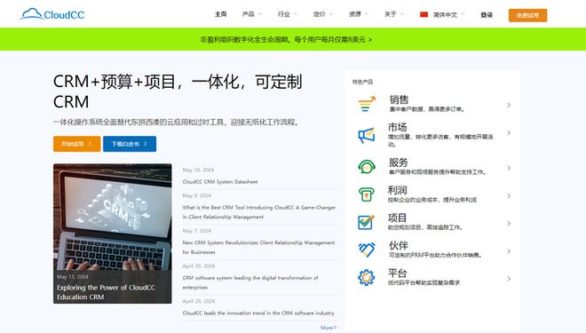Click the platform gear icon

366,278
